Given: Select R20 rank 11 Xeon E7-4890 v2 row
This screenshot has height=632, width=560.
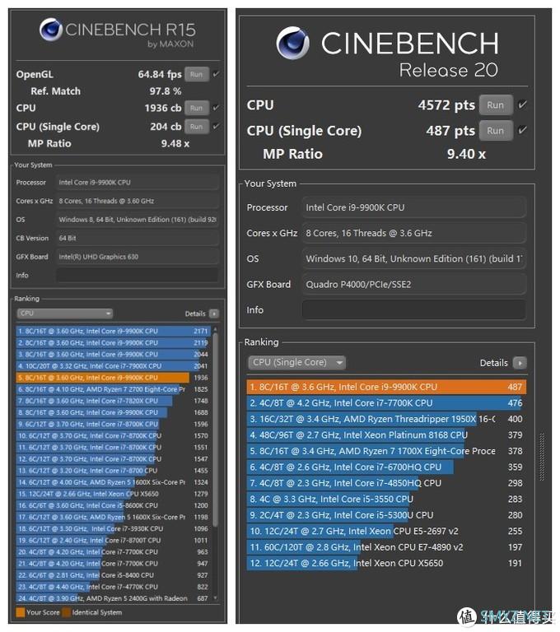Looking at the screenshot, I should (386, 547).
